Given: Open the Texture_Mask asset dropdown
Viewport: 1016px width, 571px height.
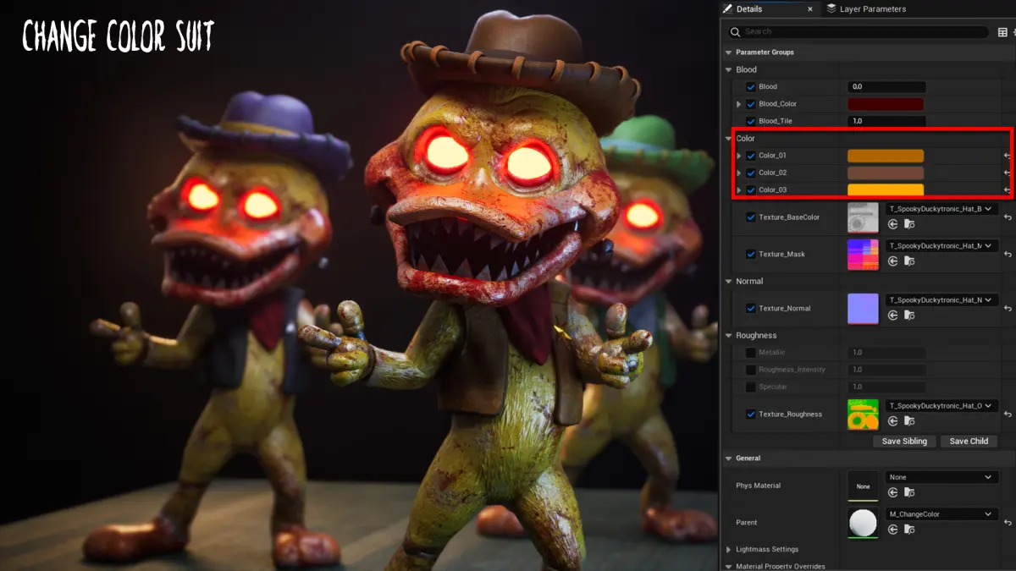Looking at the screenshot, I should [941, 246].
